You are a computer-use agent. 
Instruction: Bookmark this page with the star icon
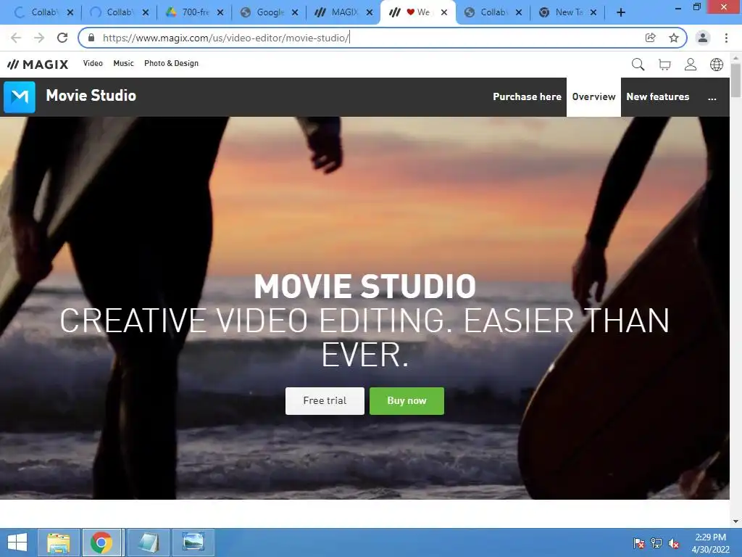click(674, 38)
